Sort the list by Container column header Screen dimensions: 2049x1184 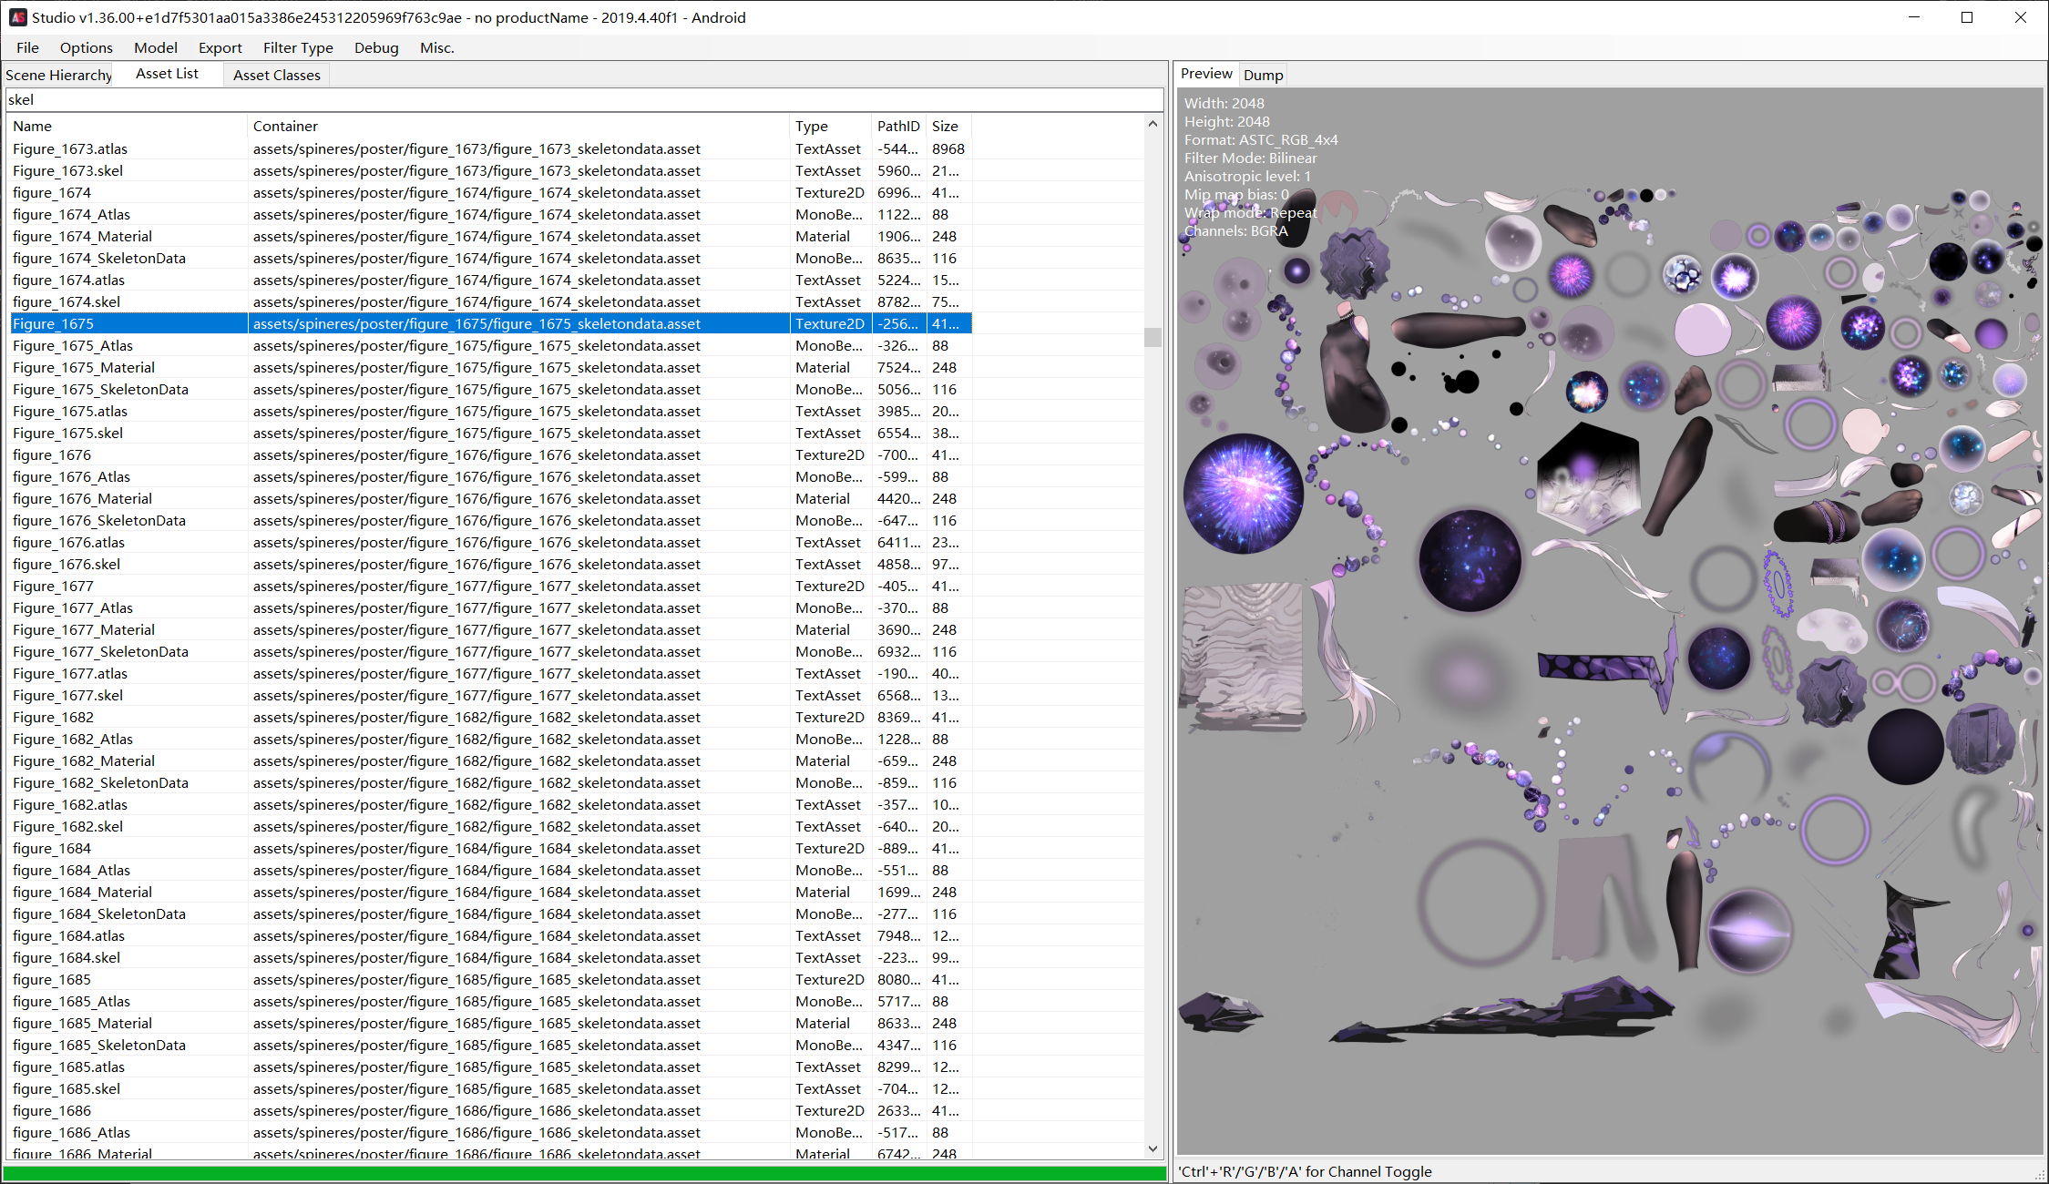point(518,126)
